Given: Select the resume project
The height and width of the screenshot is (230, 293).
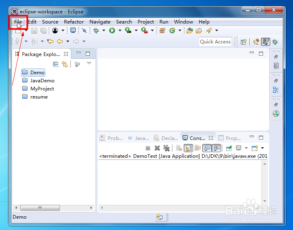Looking at the screenshot, I should 35,97.
